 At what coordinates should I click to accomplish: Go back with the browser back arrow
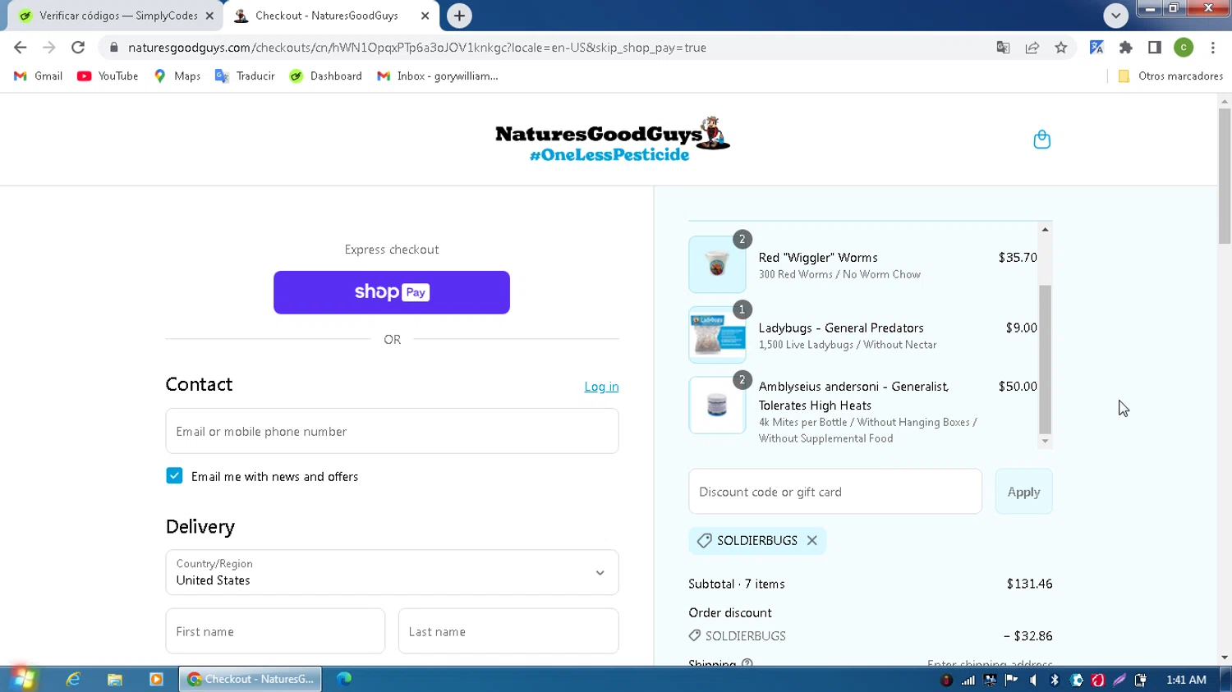coord(21,48)
